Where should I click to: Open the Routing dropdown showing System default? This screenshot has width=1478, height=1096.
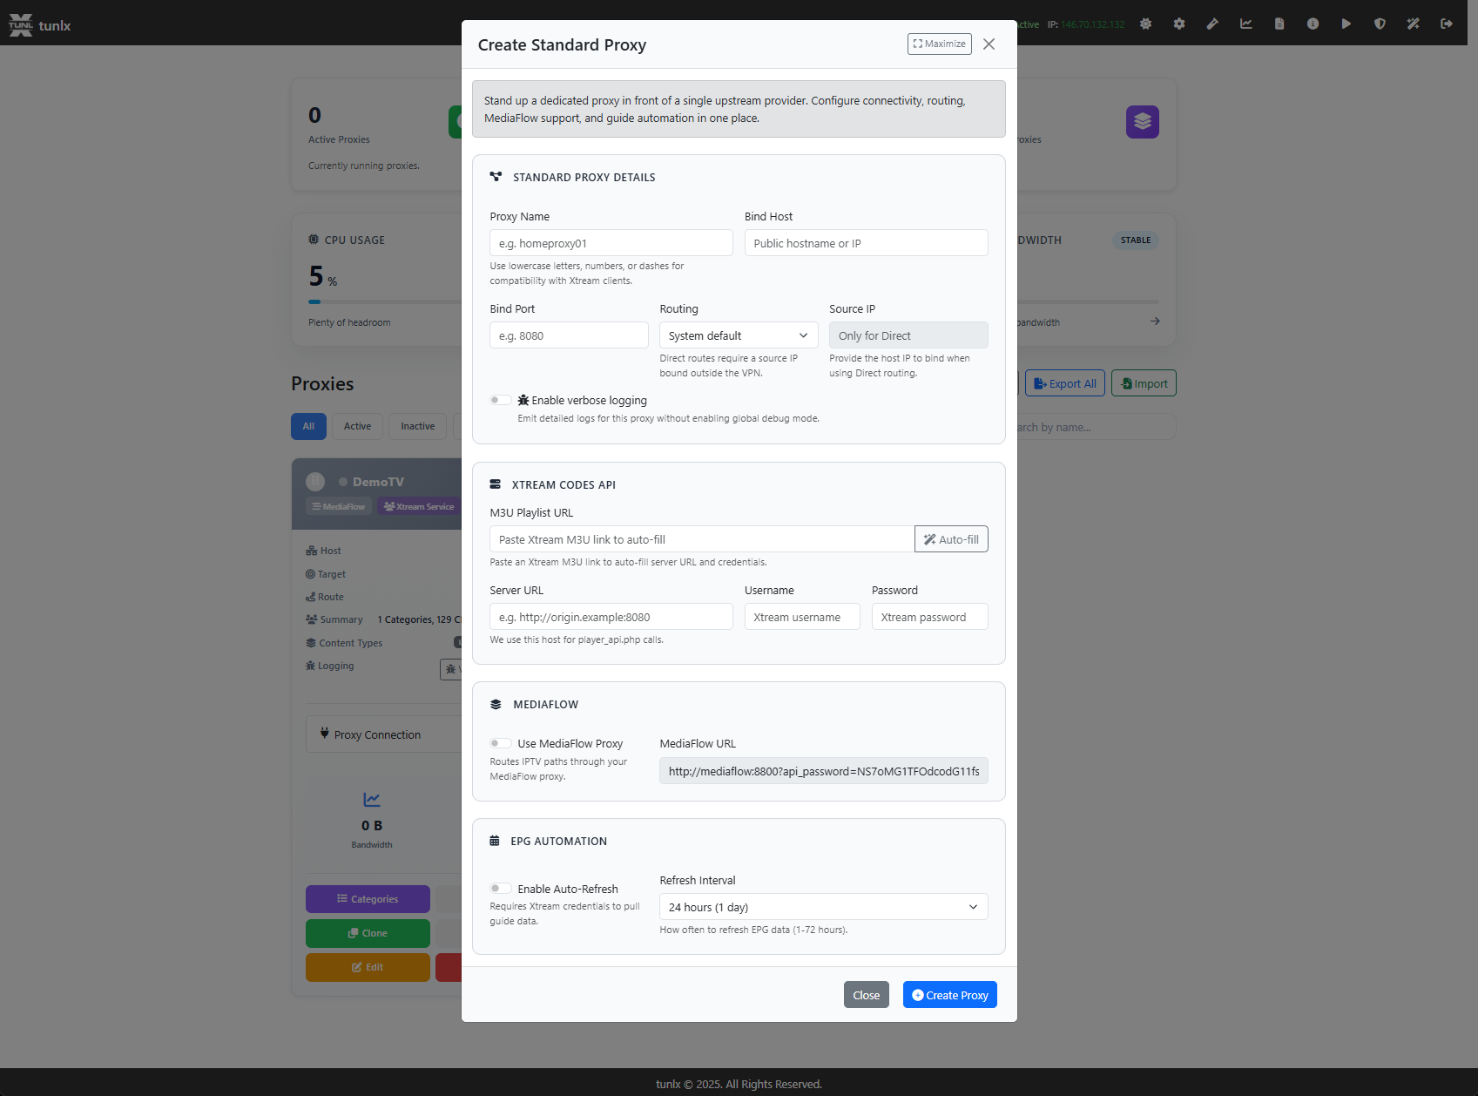(x=738, y=335)
